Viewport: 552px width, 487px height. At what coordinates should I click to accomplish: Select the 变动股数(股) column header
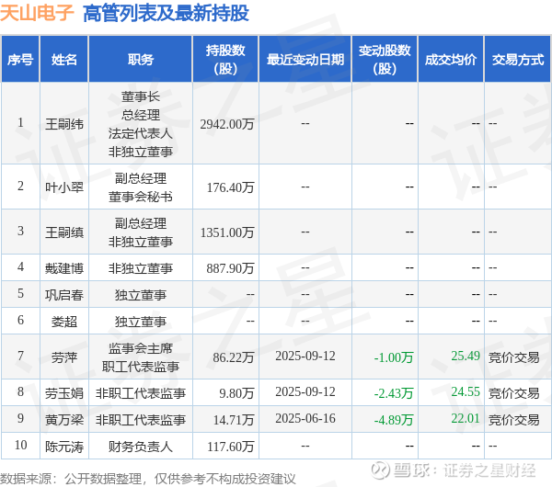(385, 59)
